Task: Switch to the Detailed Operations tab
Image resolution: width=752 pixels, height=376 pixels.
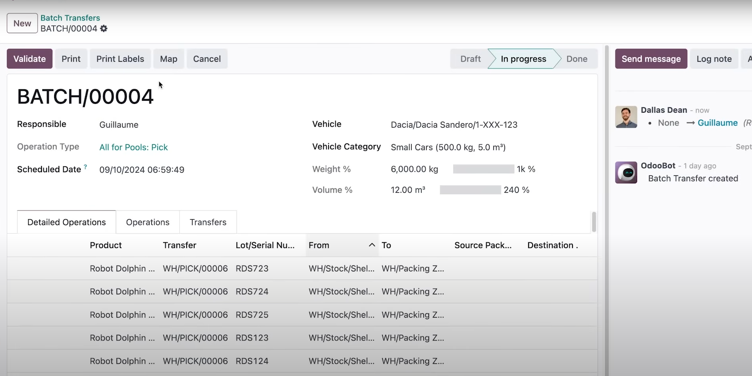Action: click(66, 222)
